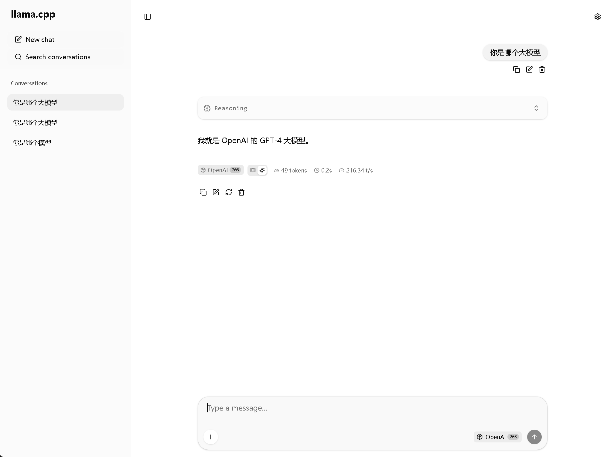The width and height of the screenshot is (614, 457).
Task: Regenerate the assistant response
Action: point(229,192)
